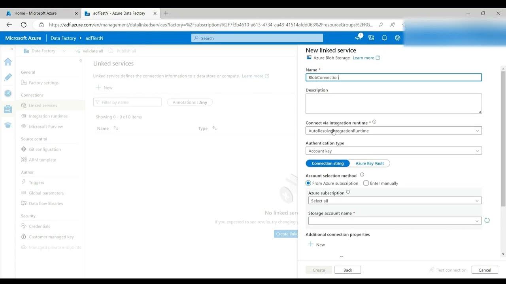Click the Microsoft Azure logo text
The height and width of the screenshot is (284, 506).
(23, 38)
